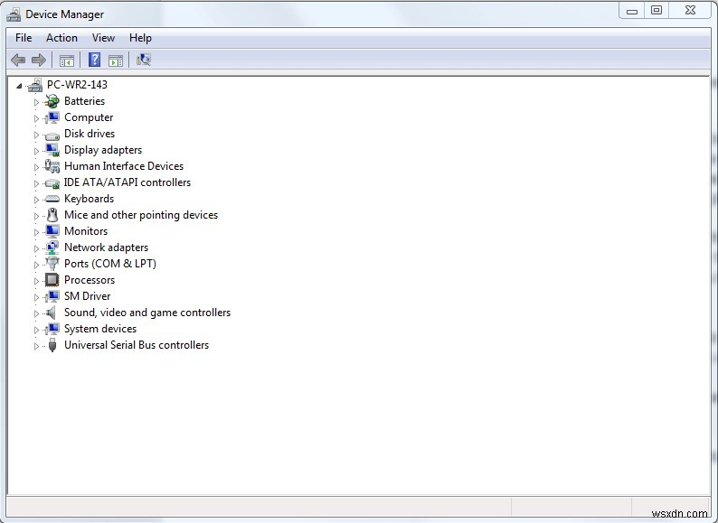Click the Human Interface Devices icon
718x523 pixels.
click(x=52, y=166)
